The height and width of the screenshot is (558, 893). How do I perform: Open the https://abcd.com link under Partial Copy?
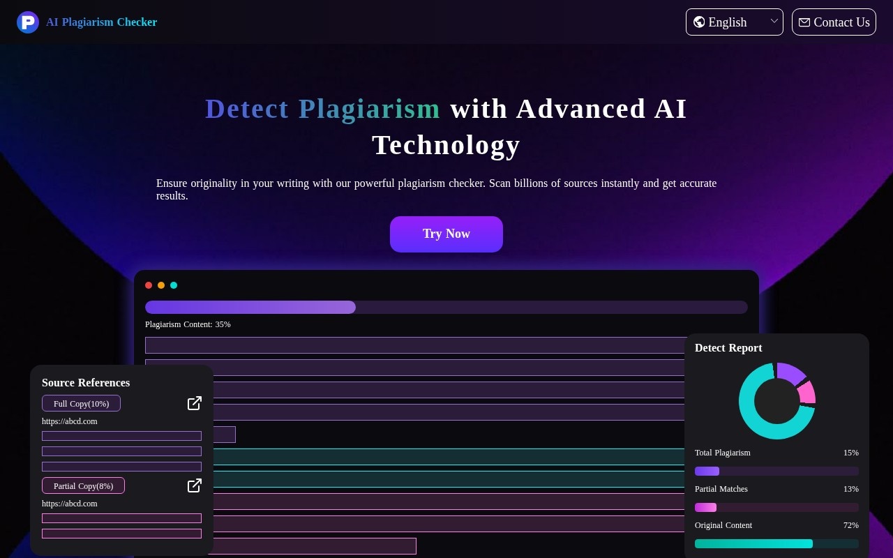click(x=70, y=504)
